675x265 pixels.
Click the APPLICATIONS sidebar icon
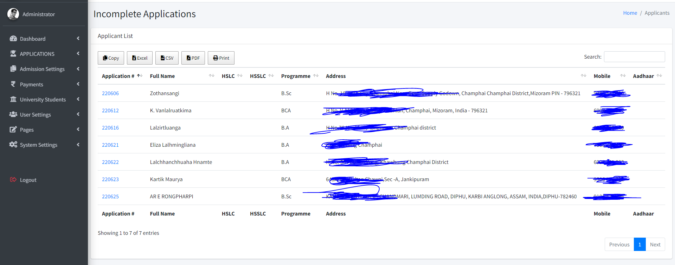click(13, 54)
